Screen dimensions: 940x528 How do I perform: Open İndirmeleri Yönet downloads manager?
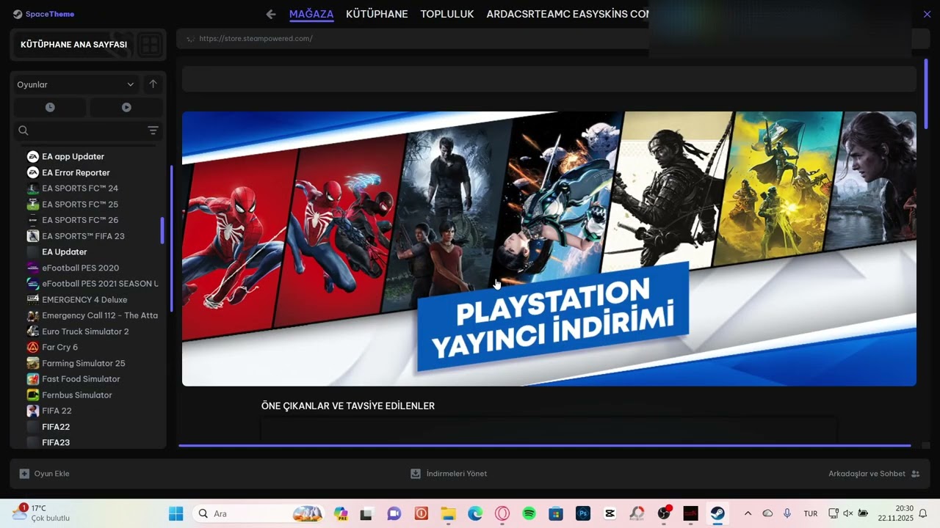click(449, 474)
